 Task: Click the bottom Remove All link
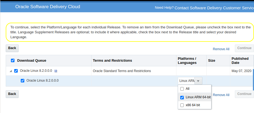[x=221, y=95]
